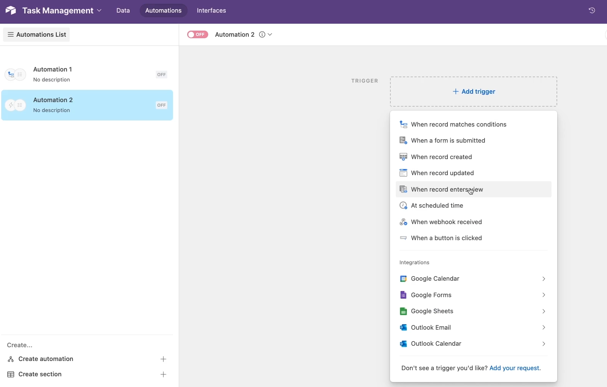The width and height of the screenshot is (607, 387).
Task: Switch to the Data tab
Action: click(x=123, y=10)
